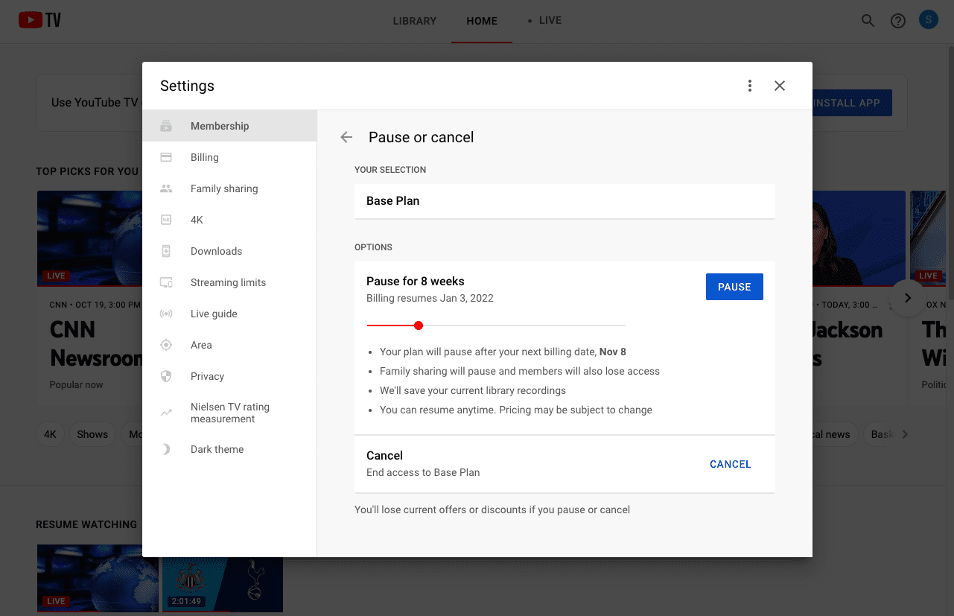Viewport: 954px width, 616px height.
Task: Open 4K settings section
Action: tap(229, 220)
